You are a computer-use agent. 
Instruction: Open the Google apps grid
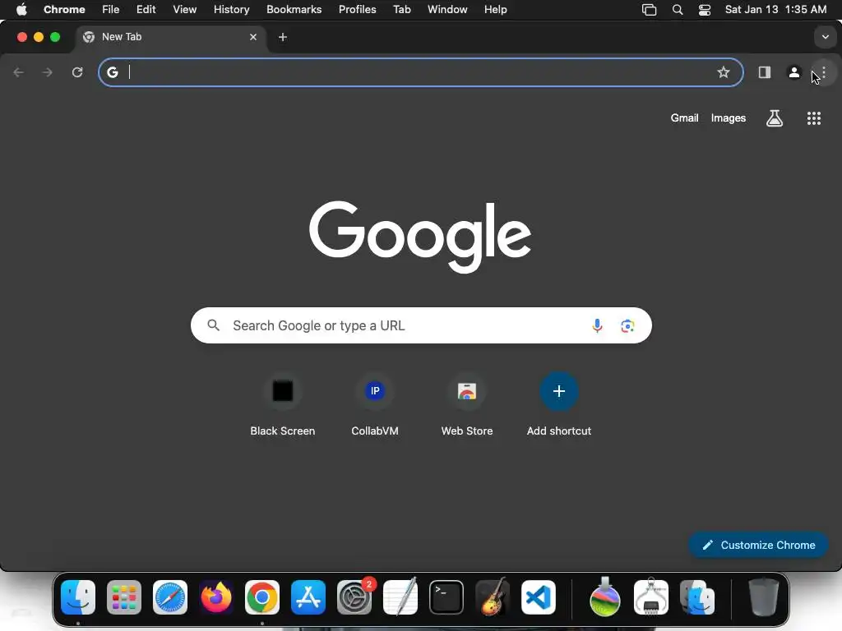814,118
